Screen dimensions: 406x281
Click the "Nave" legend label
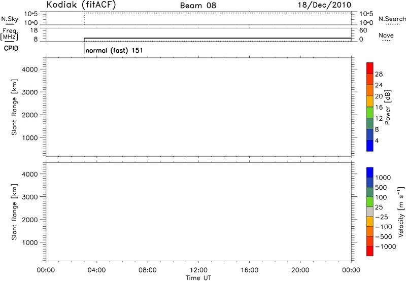coord(386,36)
